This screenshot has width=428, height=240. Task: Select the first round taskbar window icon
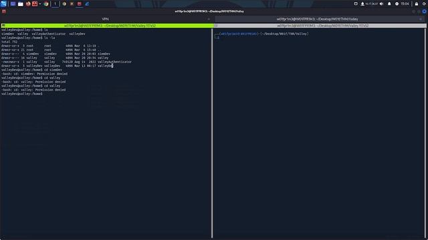tap(64, 4)
